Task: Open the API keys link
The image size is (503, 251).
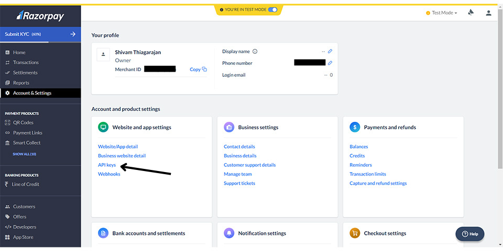Action: [107, 165]
